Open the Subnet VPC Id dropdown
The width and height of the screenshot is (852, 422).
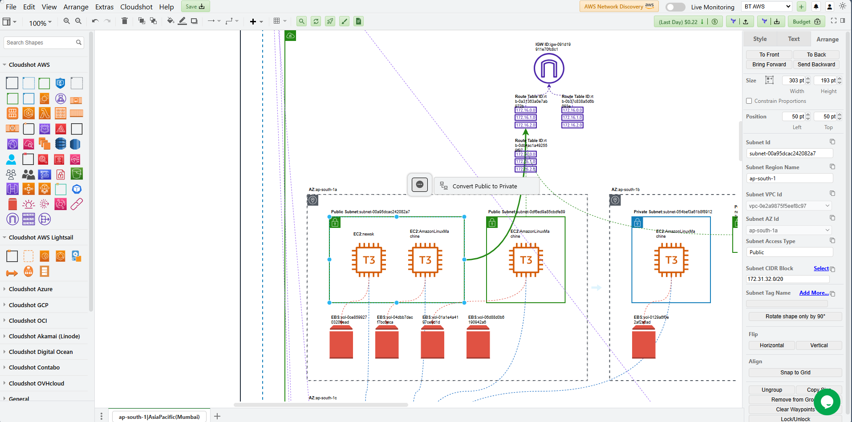(x=789, y=206)
